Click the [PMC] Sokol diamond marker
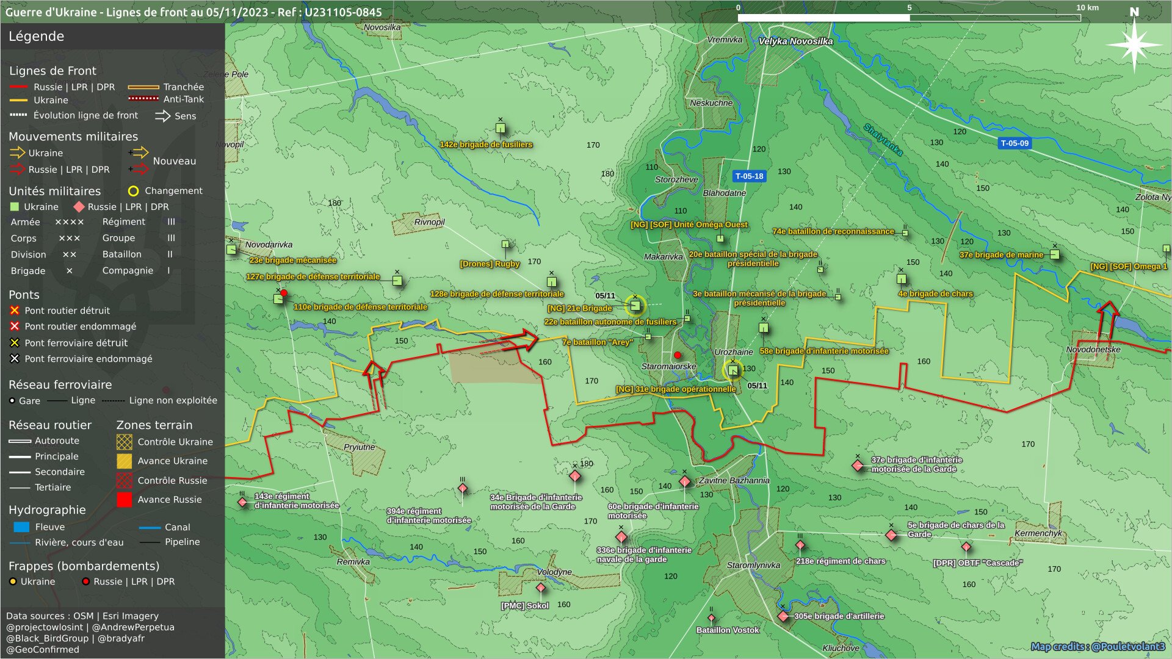This screenshot has height=659, width=1172. (x=541, y=588)
